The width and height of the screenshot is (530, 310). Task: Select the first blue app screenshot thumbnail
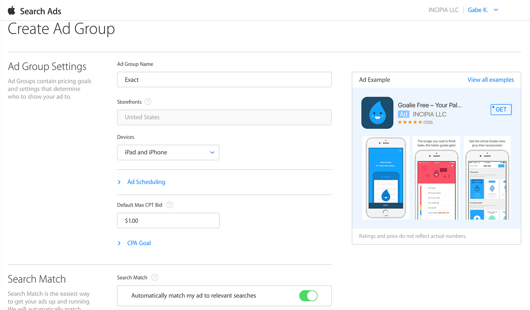[x=386, y=178]
